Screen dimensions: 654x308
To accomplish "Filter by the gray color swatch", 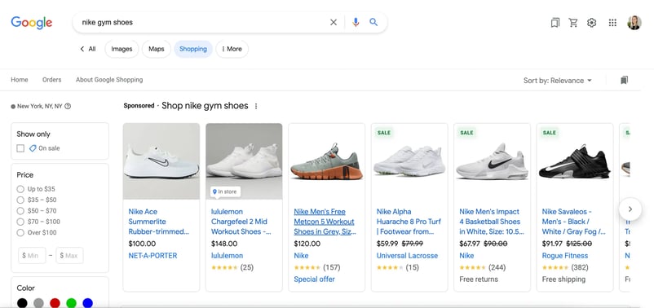I will [38, 303].
